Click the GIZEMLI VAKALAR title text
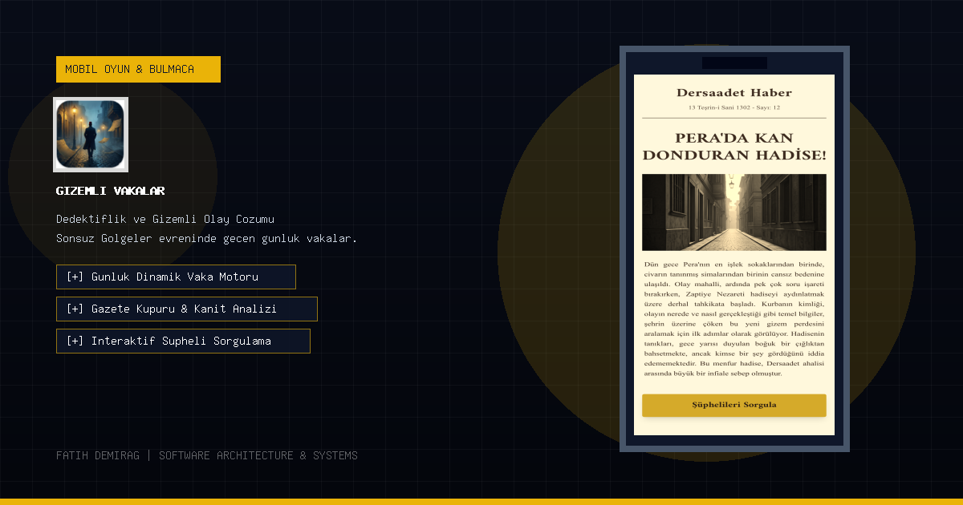Screen dimensions: 963x505 click(x=111, y=191)
